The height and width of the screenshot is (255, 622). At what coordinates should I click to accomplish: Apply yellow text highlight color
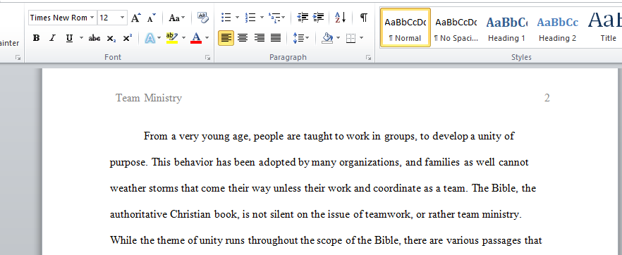[x=172, y=39]
